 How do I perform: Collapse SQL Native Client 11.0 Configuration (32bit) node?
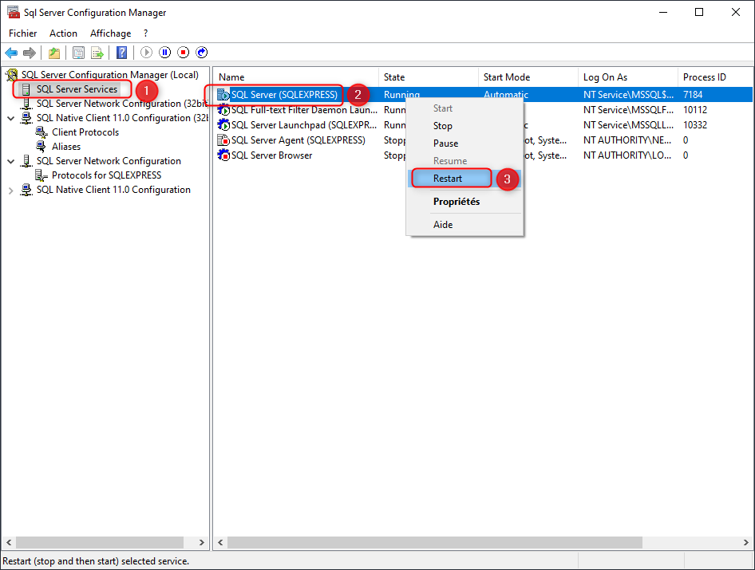(10, 118)
